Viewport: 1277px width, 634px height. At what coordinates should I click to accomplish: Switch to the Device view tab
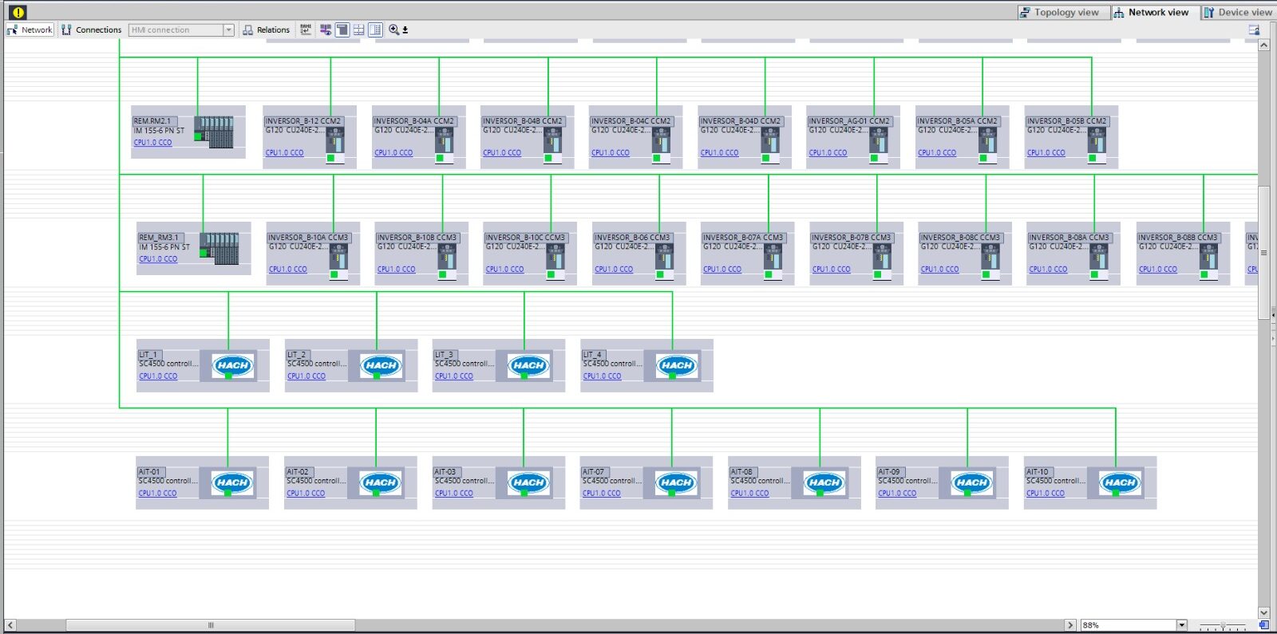click(x=1238, y=12)
